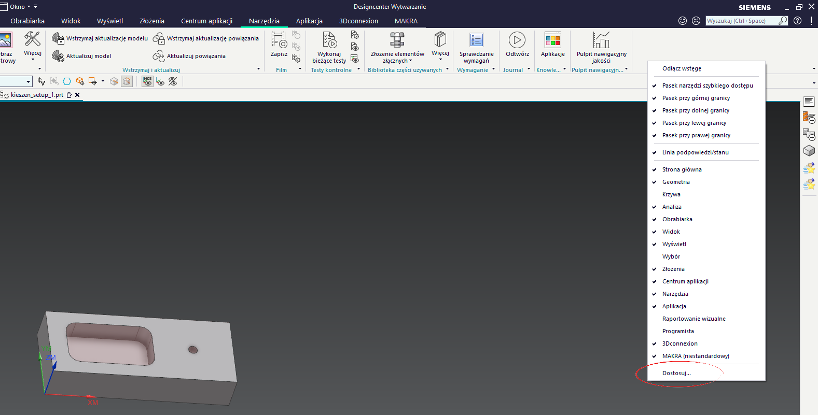
Task: Click the kieszen_setup_1.prt document tab
Action: point(37,95)
